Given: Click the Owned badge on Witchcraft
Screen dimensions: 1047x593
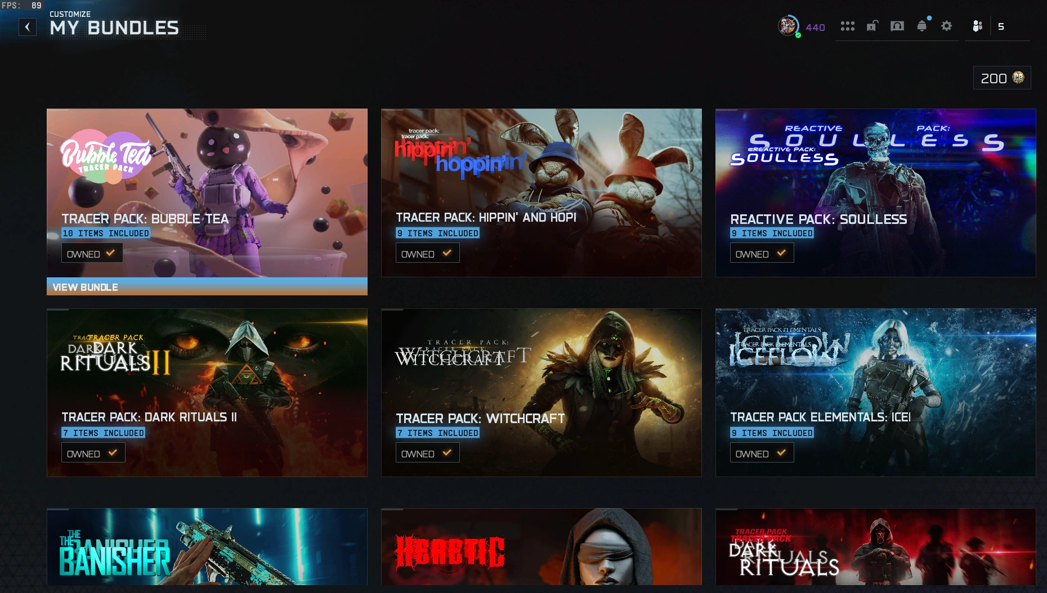Looking at the screenshot, I should (x=427, y=453).
